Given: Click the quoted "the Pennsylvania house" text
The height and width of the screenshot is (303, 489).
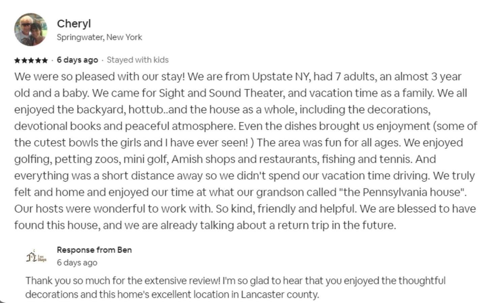Looking at the screenshot, I should coord(402,192).
